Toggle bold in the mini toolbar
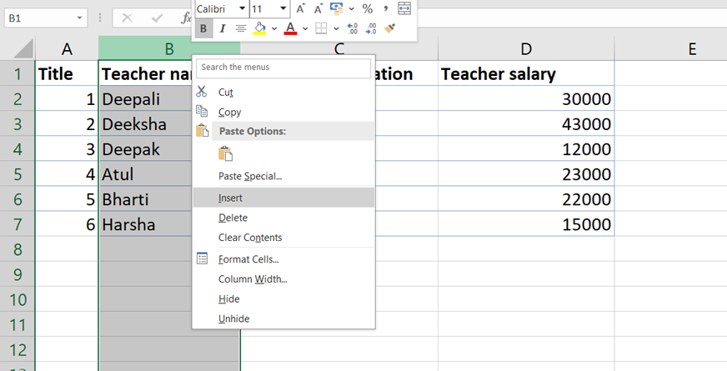Screen dimensions: 727x371 (x=203, y=28)
